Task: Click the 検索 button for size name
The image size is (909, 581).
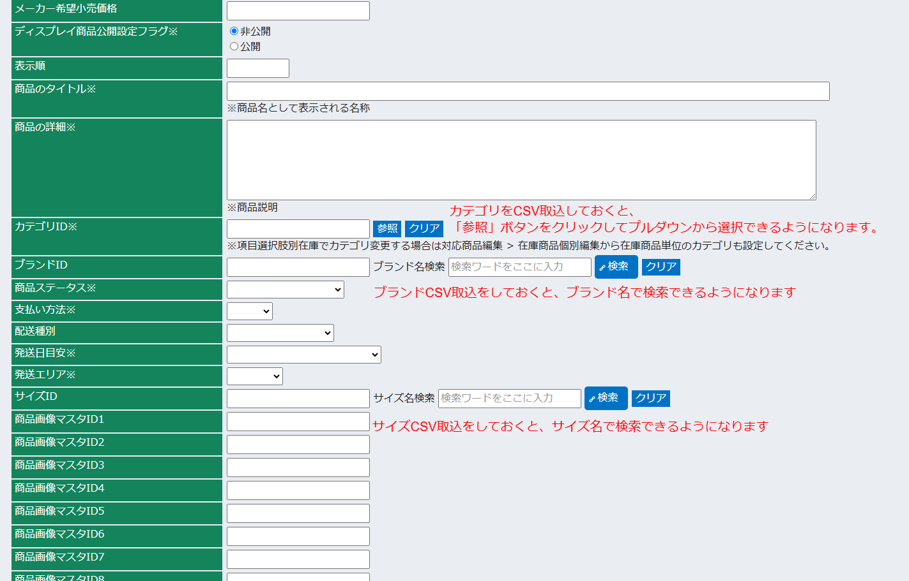Action: pos(606,398)
